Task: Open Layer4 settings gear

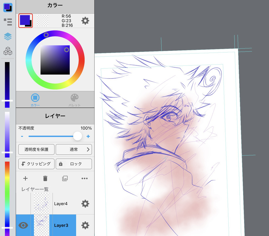Action: [x=85, y=204]
